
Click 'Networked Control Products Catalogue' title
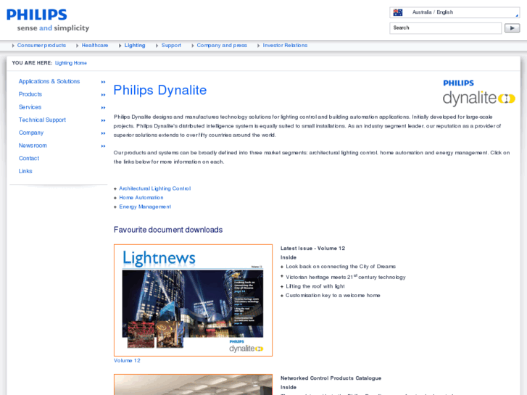point(331,378)
